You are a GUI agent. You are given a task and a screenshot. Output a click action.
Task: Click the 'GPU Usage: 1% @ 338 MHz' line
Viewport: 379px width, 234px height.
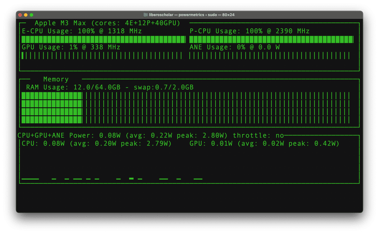[71, 47]
